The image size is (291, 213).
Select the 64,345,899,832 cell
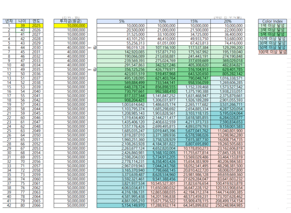click(x=194, y=205)
